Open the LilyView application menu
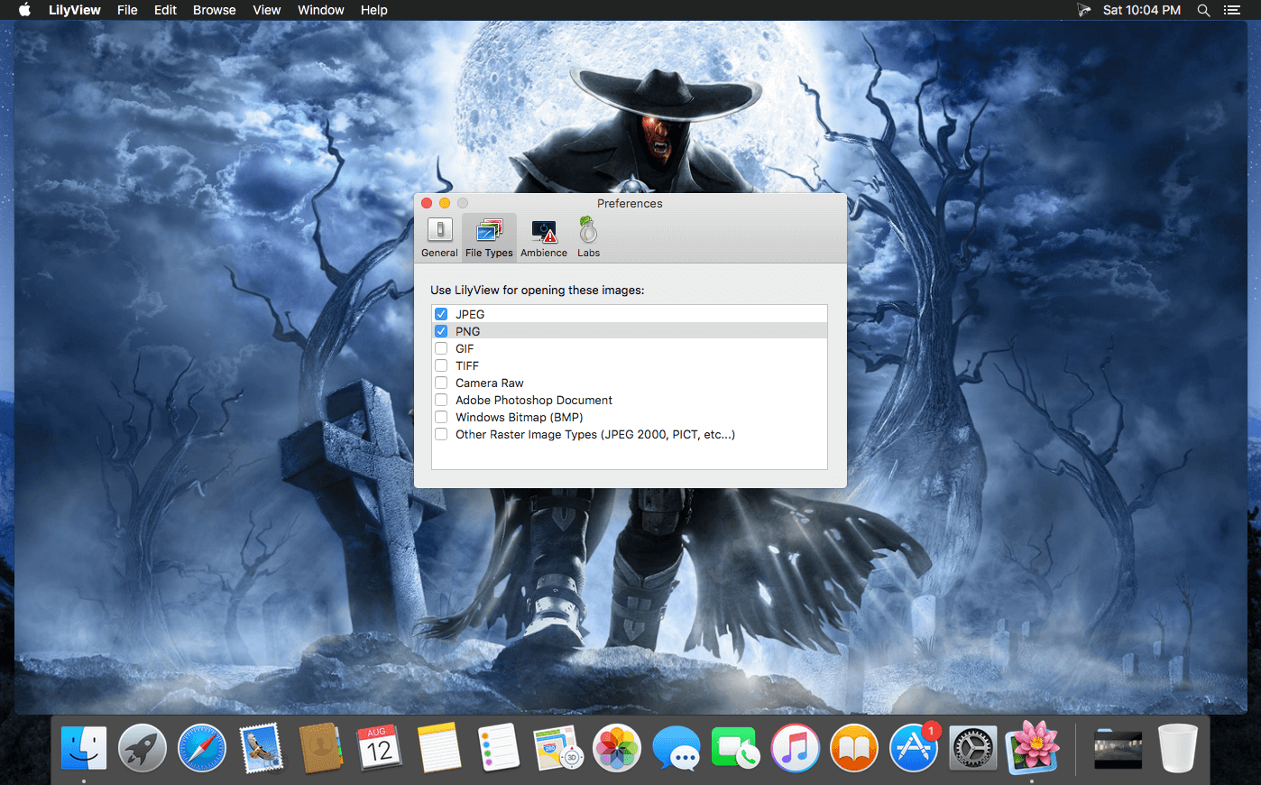The height and width of the screenshot is (785, 1261). 74,10
